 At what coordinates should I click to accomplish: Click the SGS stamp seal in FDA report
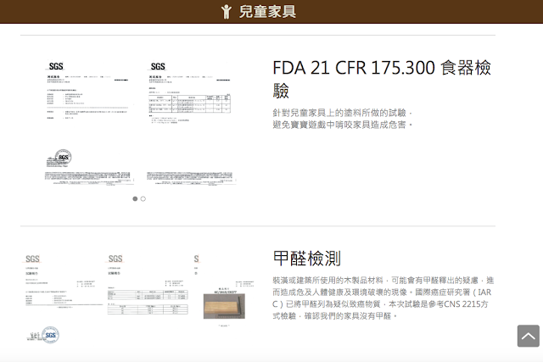point(63,158)
